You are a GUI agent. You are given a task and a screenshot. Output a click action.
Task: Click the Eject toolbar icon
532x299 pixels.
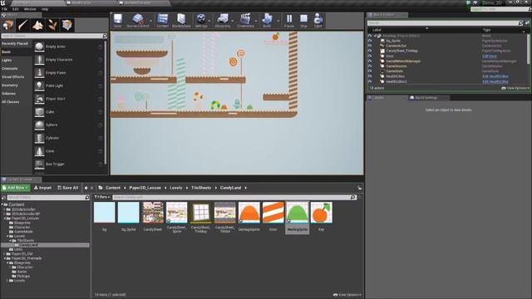(318, 20)
